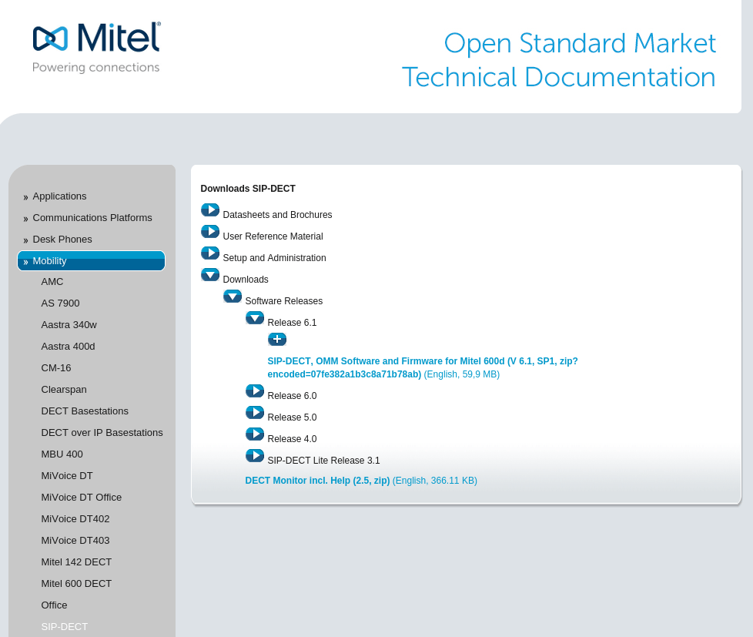Image resolution: width=753 pixels, height=637 pixels.
Task: Expand the User Reference Material section
Action: [210, 232]
